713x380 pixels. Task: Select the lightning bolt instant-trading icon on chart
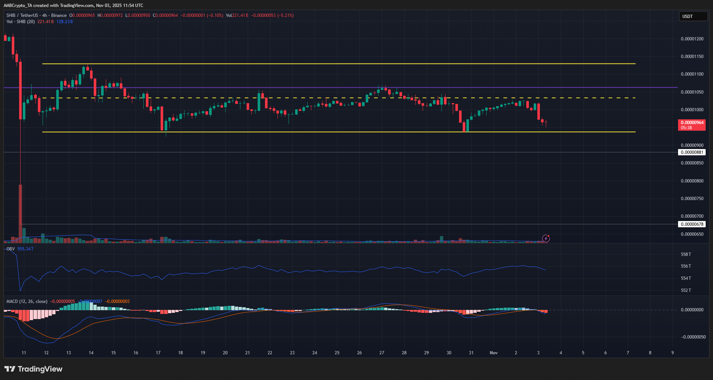coord(546,238)
